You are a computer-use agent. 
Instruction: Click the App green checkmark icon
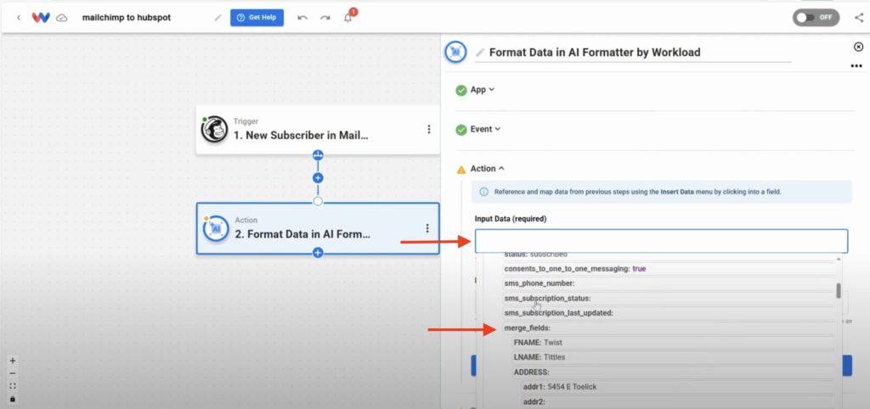click(461, 90)
